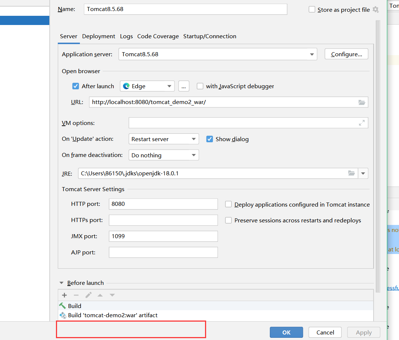Image resolution: width=399 pixels, height=340 pixels.
Task: Click the Configure... button
Action: coord(346,54)
